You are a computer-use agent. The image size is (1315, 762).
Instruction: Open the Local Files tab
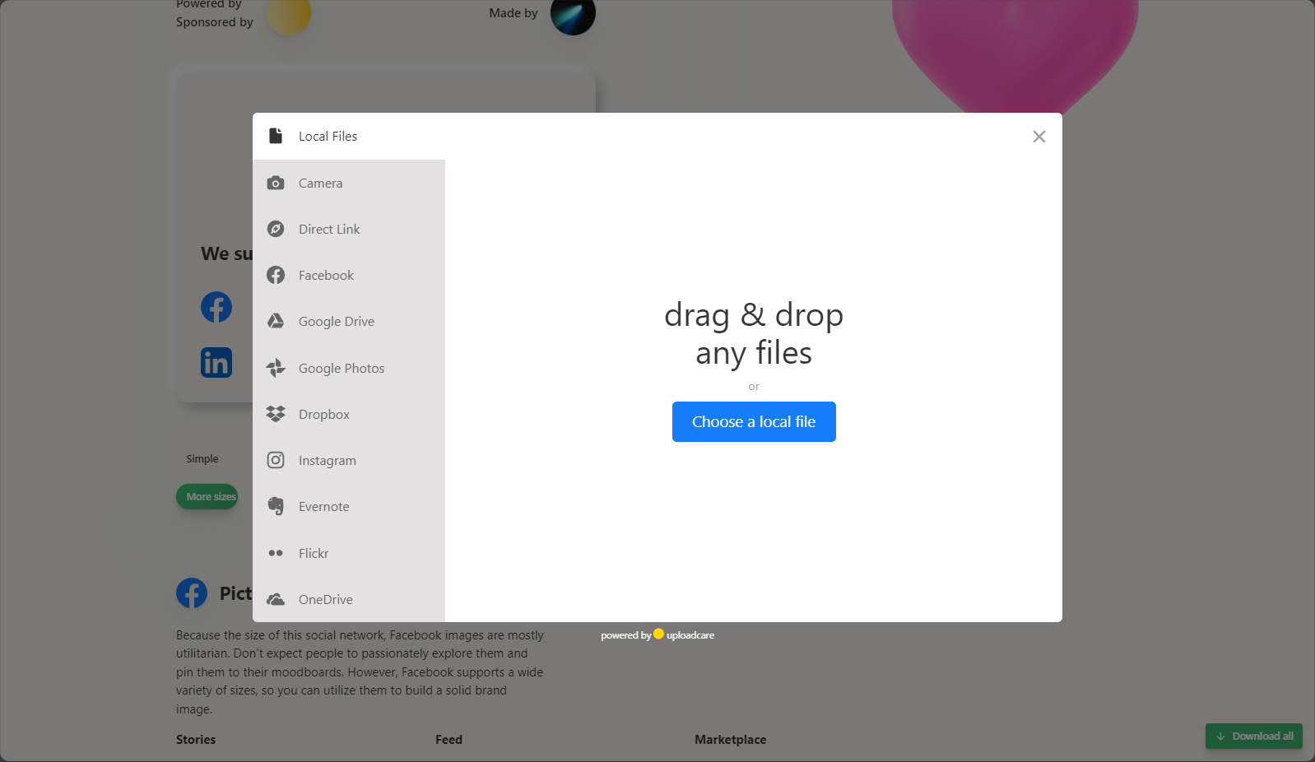pyautogui.click(x=349, y=137)
